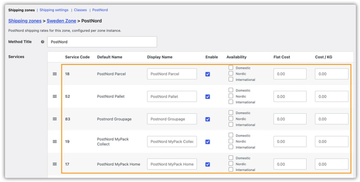Follow Sweden Zone breadcrumb link

pos(61,21)
